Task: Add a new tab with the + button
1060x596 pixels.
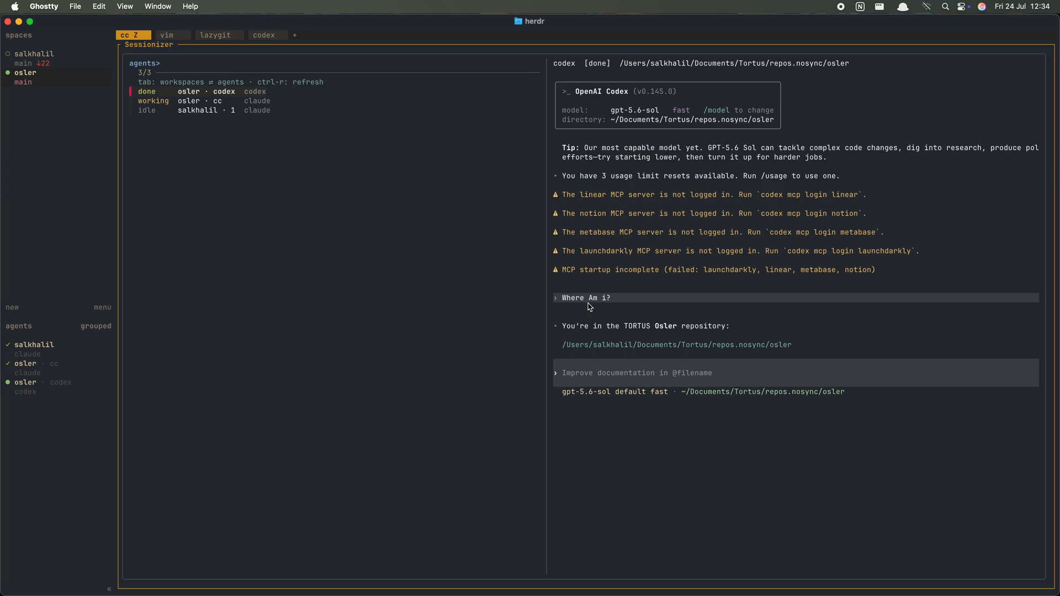Action: pos(295,35)
